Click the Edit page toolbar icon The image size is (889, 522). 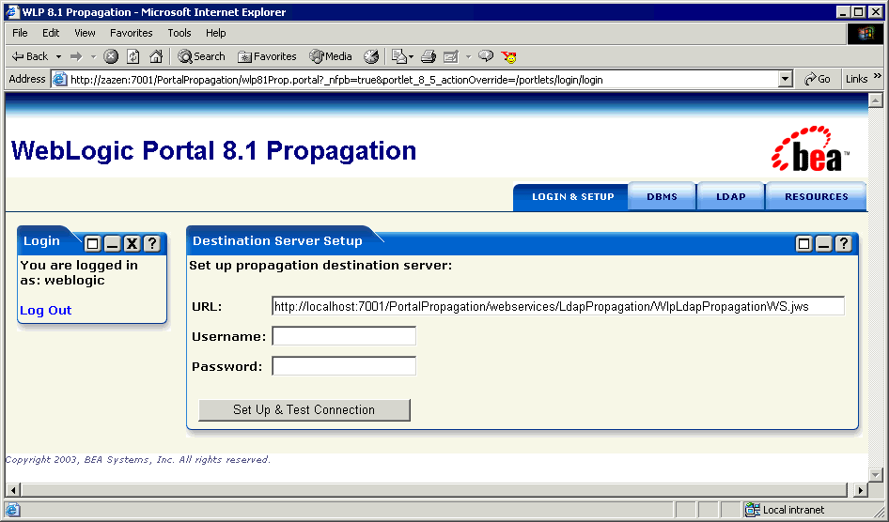(451, 56)
